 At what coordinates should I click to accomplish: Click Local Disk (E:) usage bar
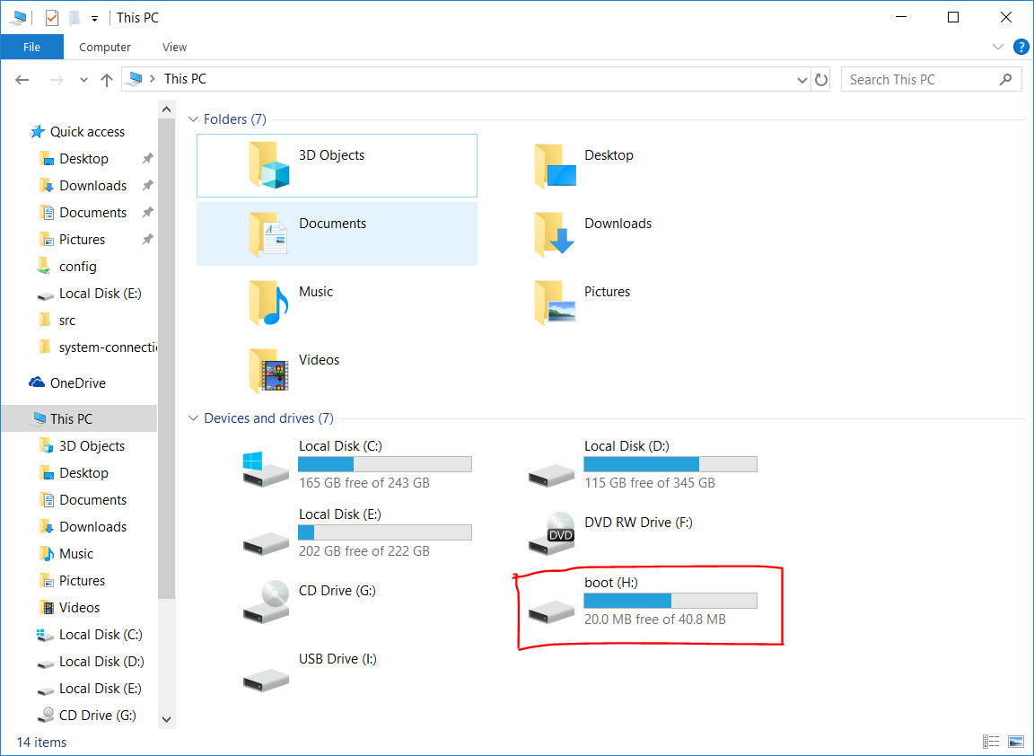pos(385,532)
